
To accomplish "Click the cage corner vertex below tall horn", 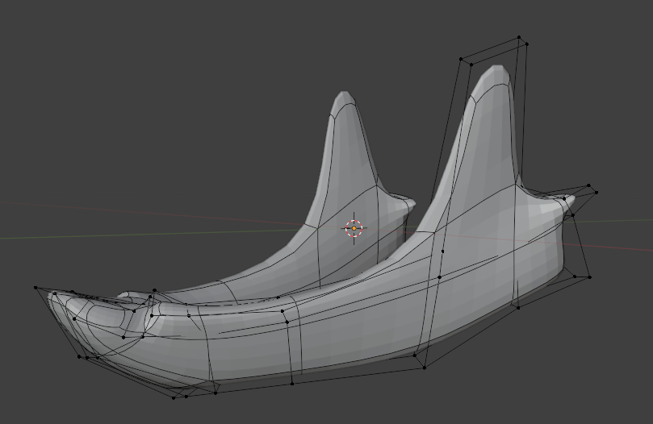I will click(x=425, y=368).
